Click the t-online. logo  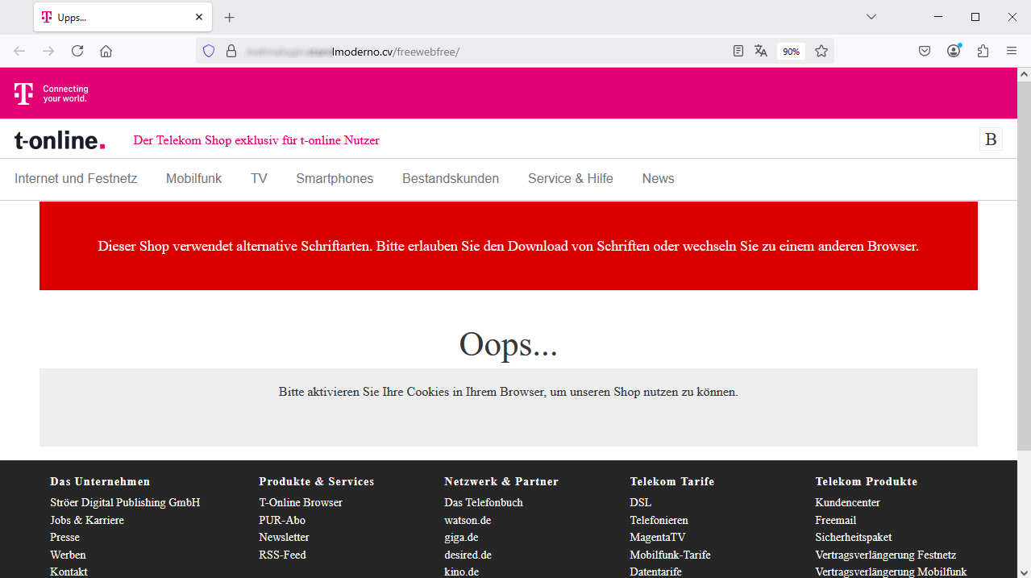tap(60, 140)
